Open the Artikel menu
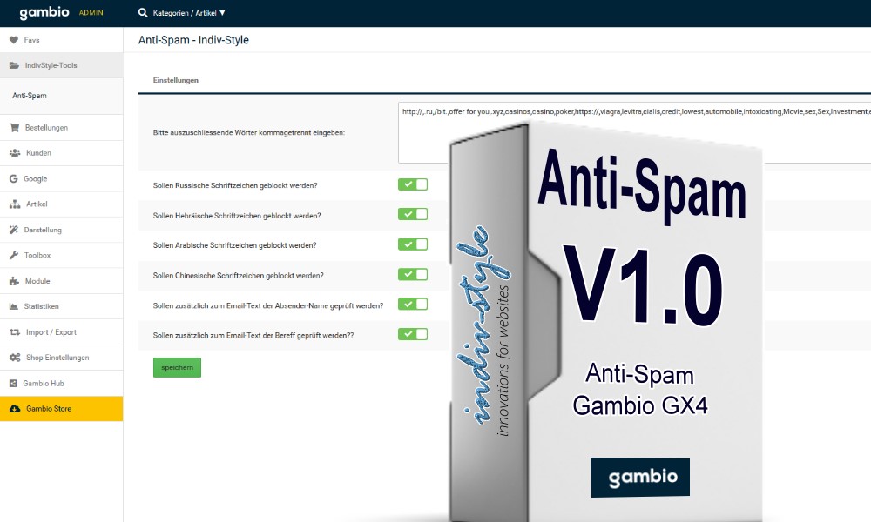The image size is (871, 522). tap(61, 204)
